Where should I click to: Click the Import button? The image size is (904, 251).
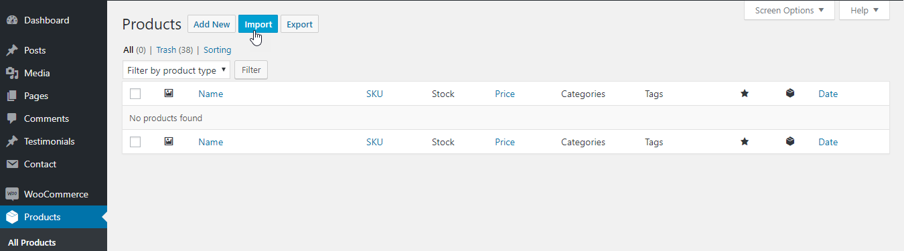pos(258,24)
